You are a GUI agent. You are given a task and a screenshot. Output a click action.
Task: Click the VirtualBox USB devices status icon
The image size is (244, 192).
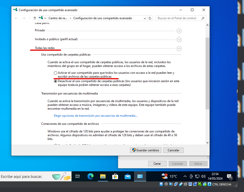click(x=180, y=184)
